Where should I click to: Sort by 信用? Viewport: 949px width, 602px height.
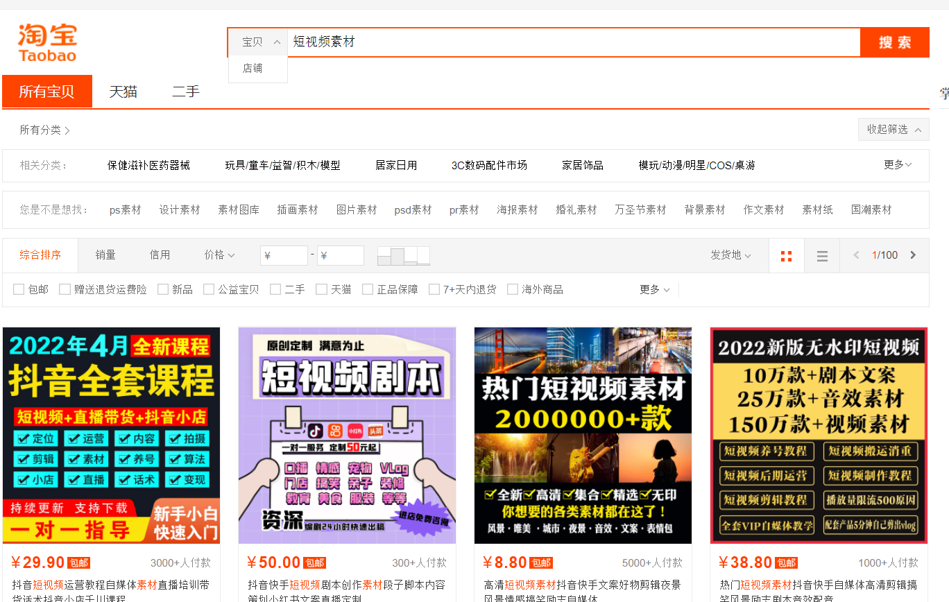click(160, 255)
